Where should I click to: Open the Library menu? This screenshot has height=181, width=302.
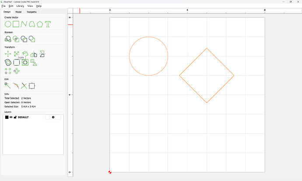pos(20,6)
